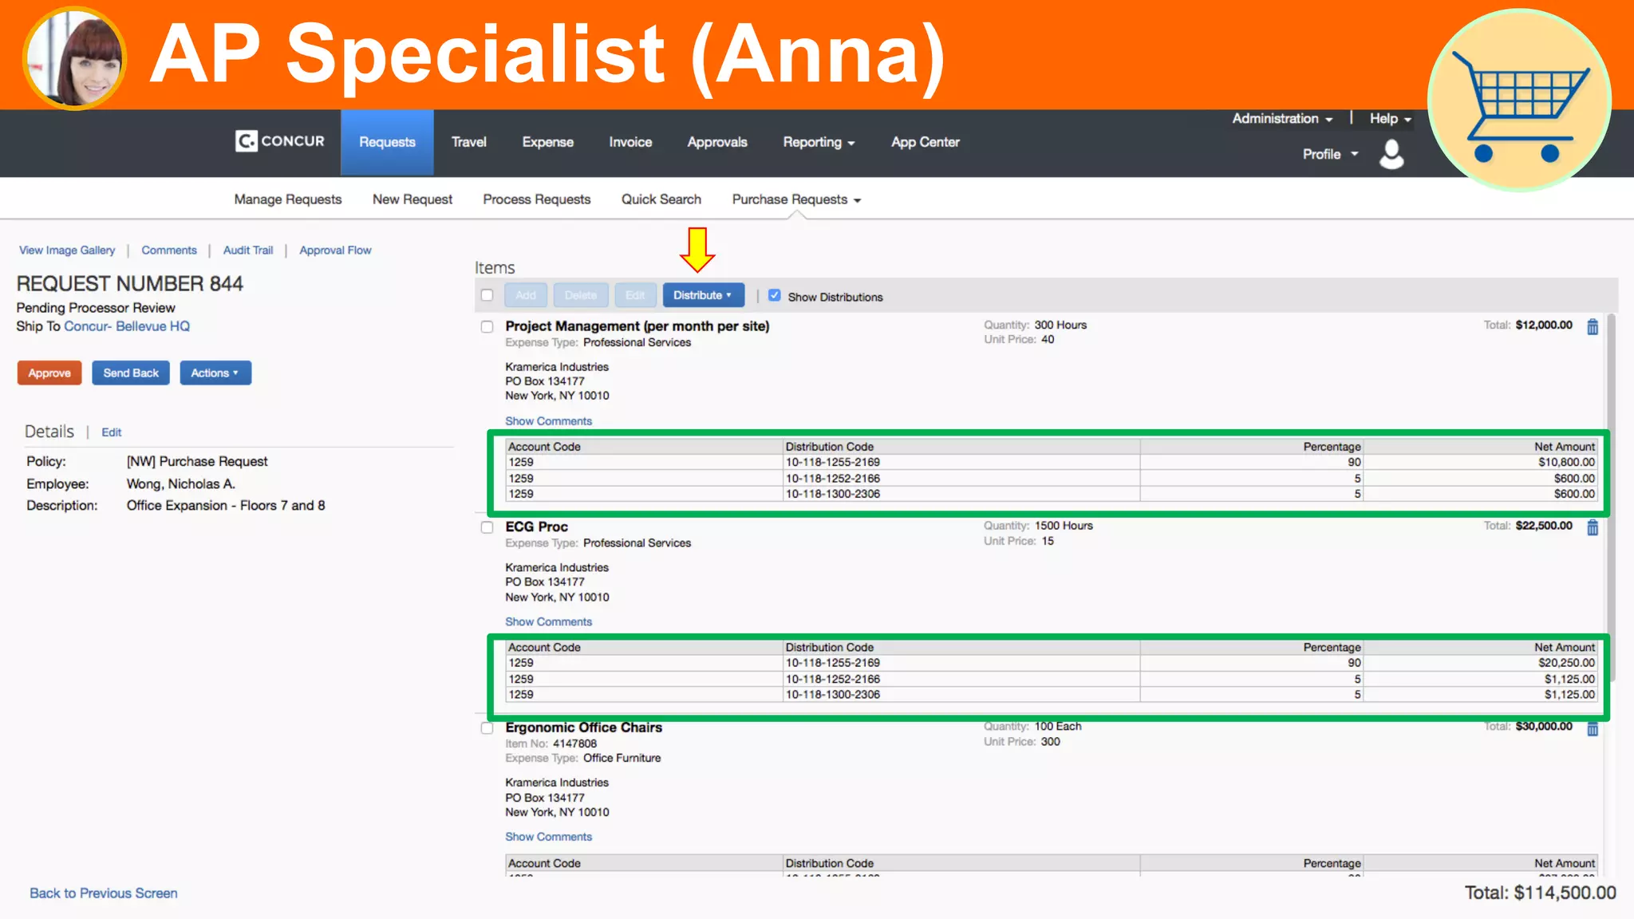Open the Help dropdown
The width and height of the screenshot is (1634, 919).
[1390, 118]
